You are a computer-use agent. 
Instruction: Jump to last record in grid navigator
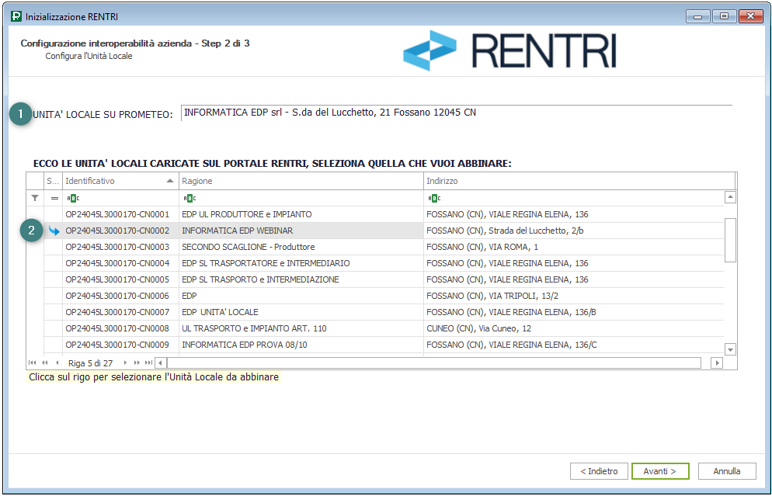(148, 362)
